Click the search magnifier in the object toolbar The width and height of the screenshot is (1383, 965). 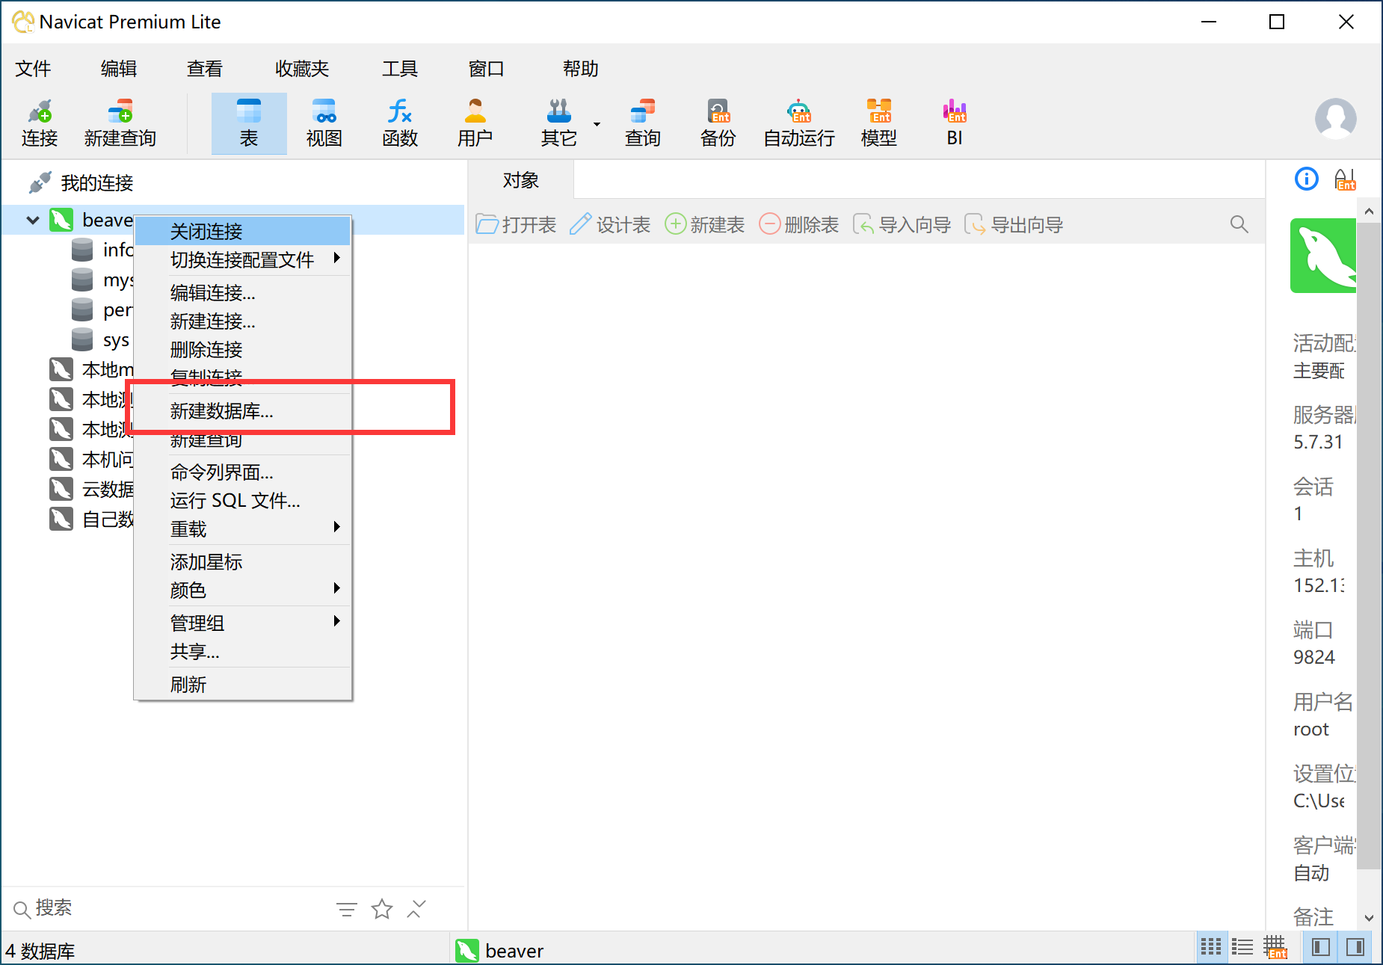click(x=1239, y=224)
